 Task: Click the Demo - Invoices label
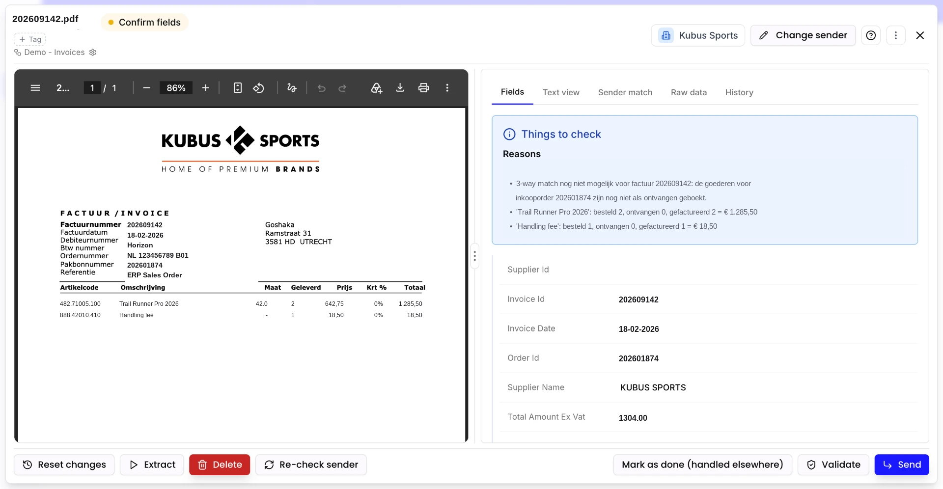point(55,52)
